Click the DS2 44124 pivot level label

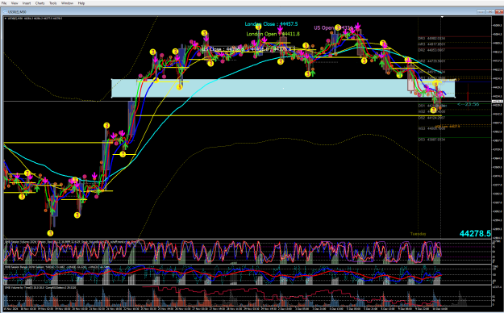(x=431, y=118)
